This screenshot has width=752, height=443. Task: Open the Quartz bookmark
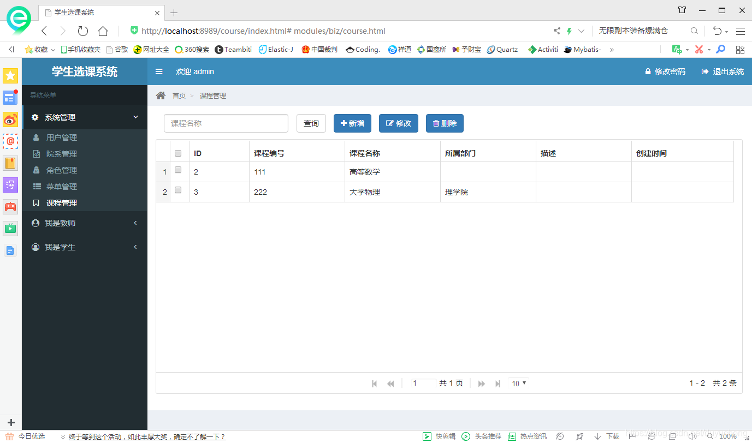point(502,49)
